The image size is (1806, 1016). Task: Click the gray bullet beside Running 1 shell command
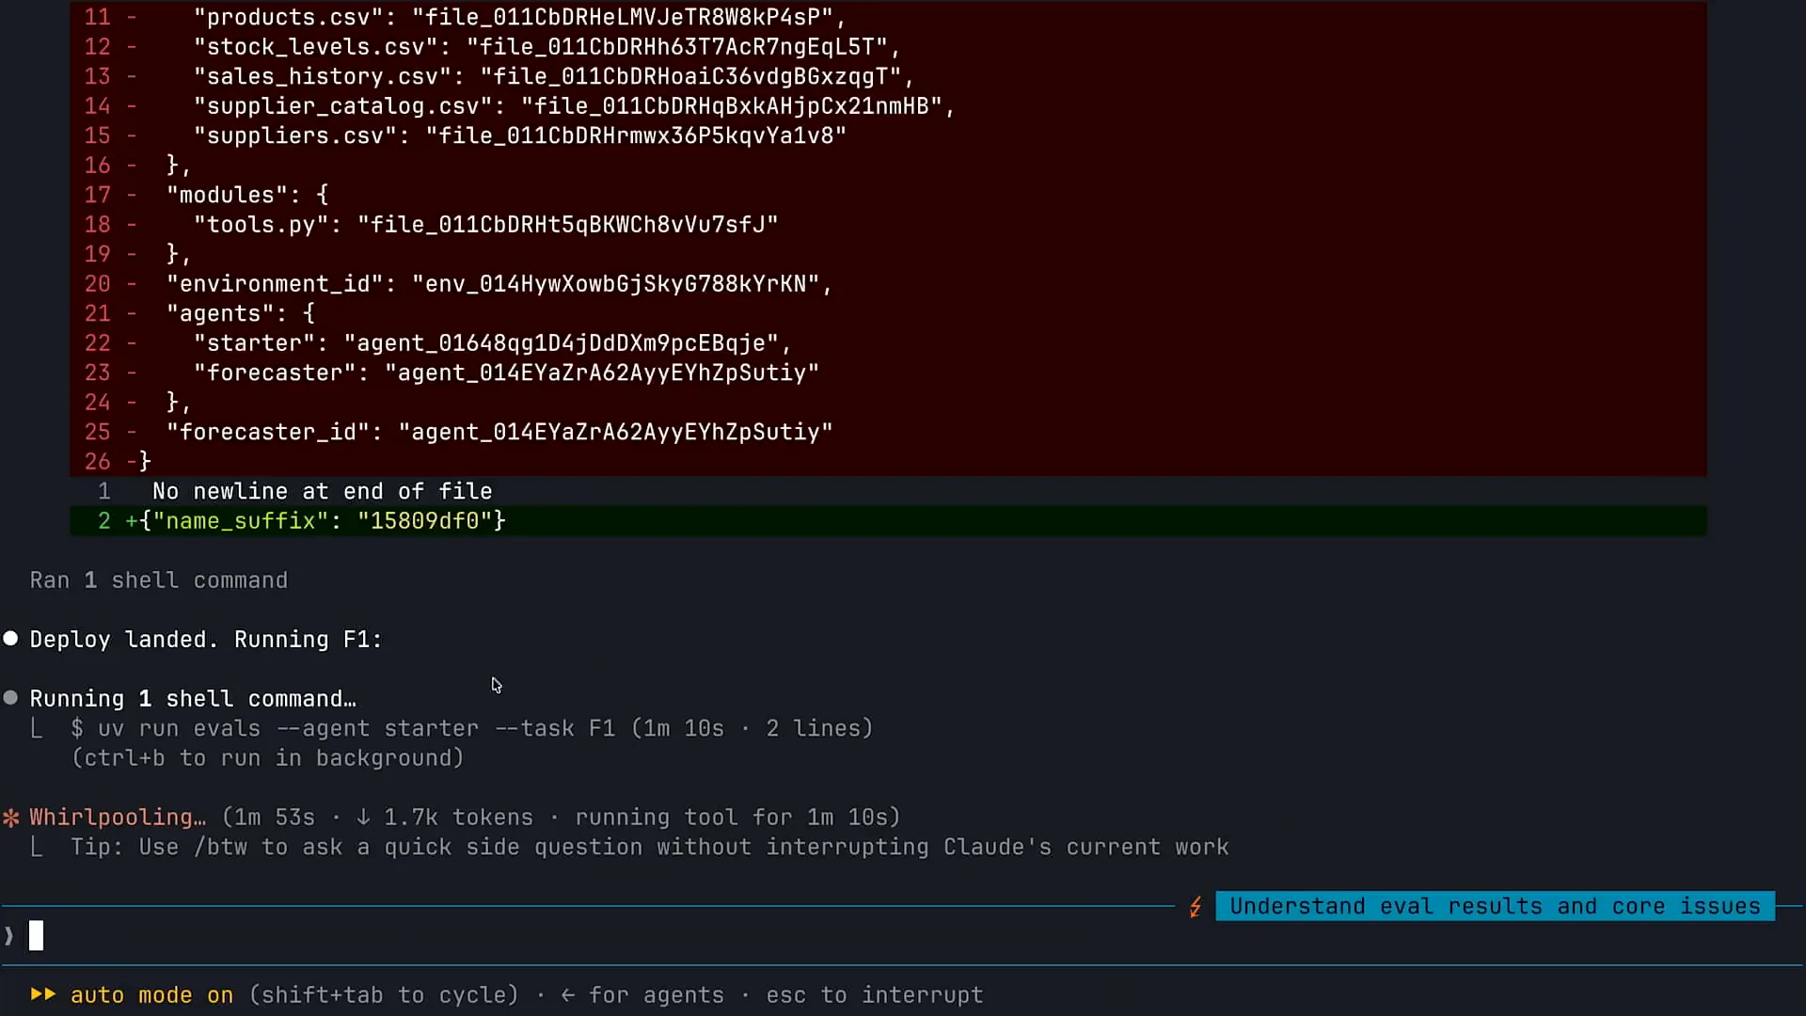tap(10, 698)
